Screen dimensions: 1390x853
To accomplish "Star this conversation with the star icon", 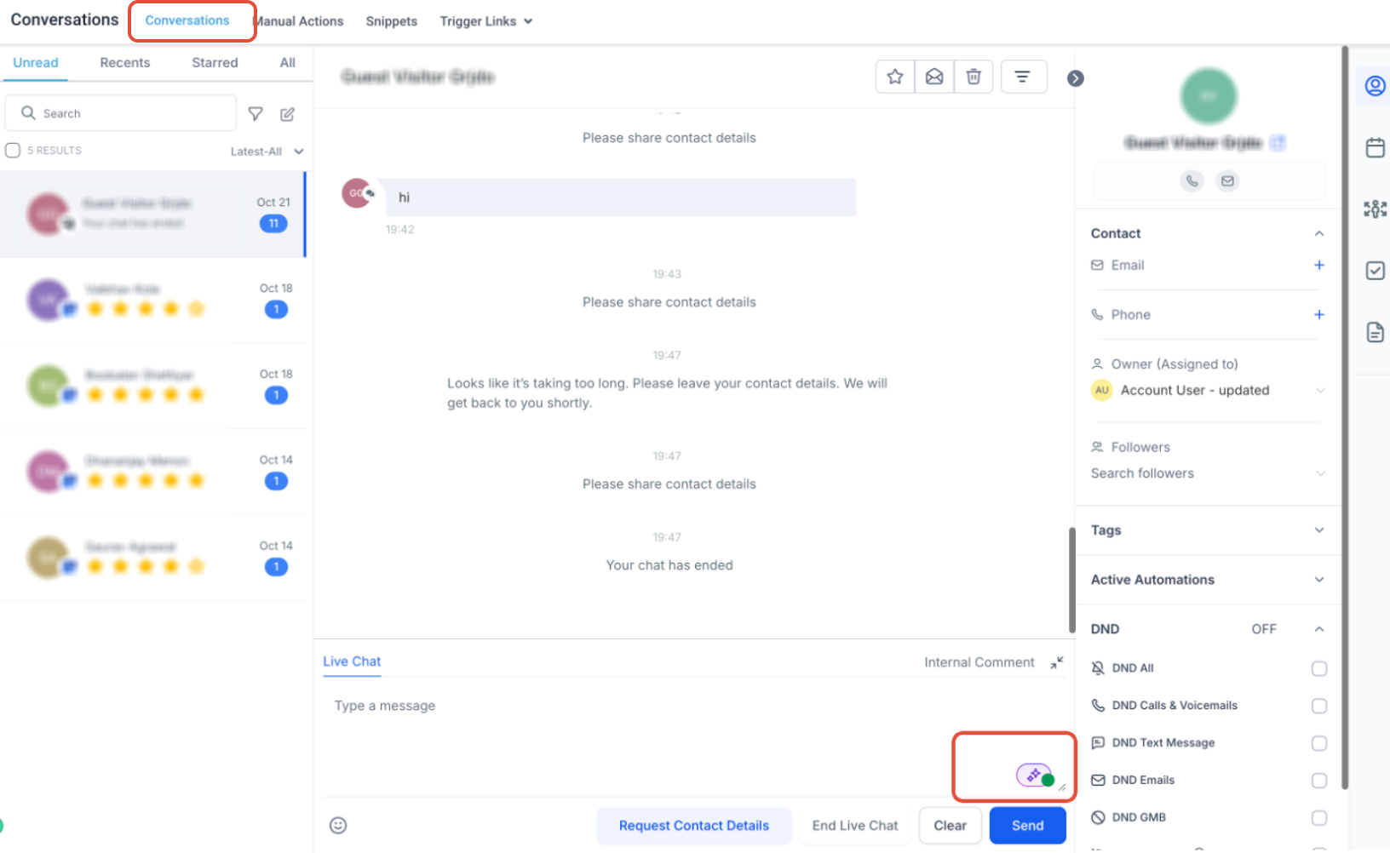I will tap(895, 77).
